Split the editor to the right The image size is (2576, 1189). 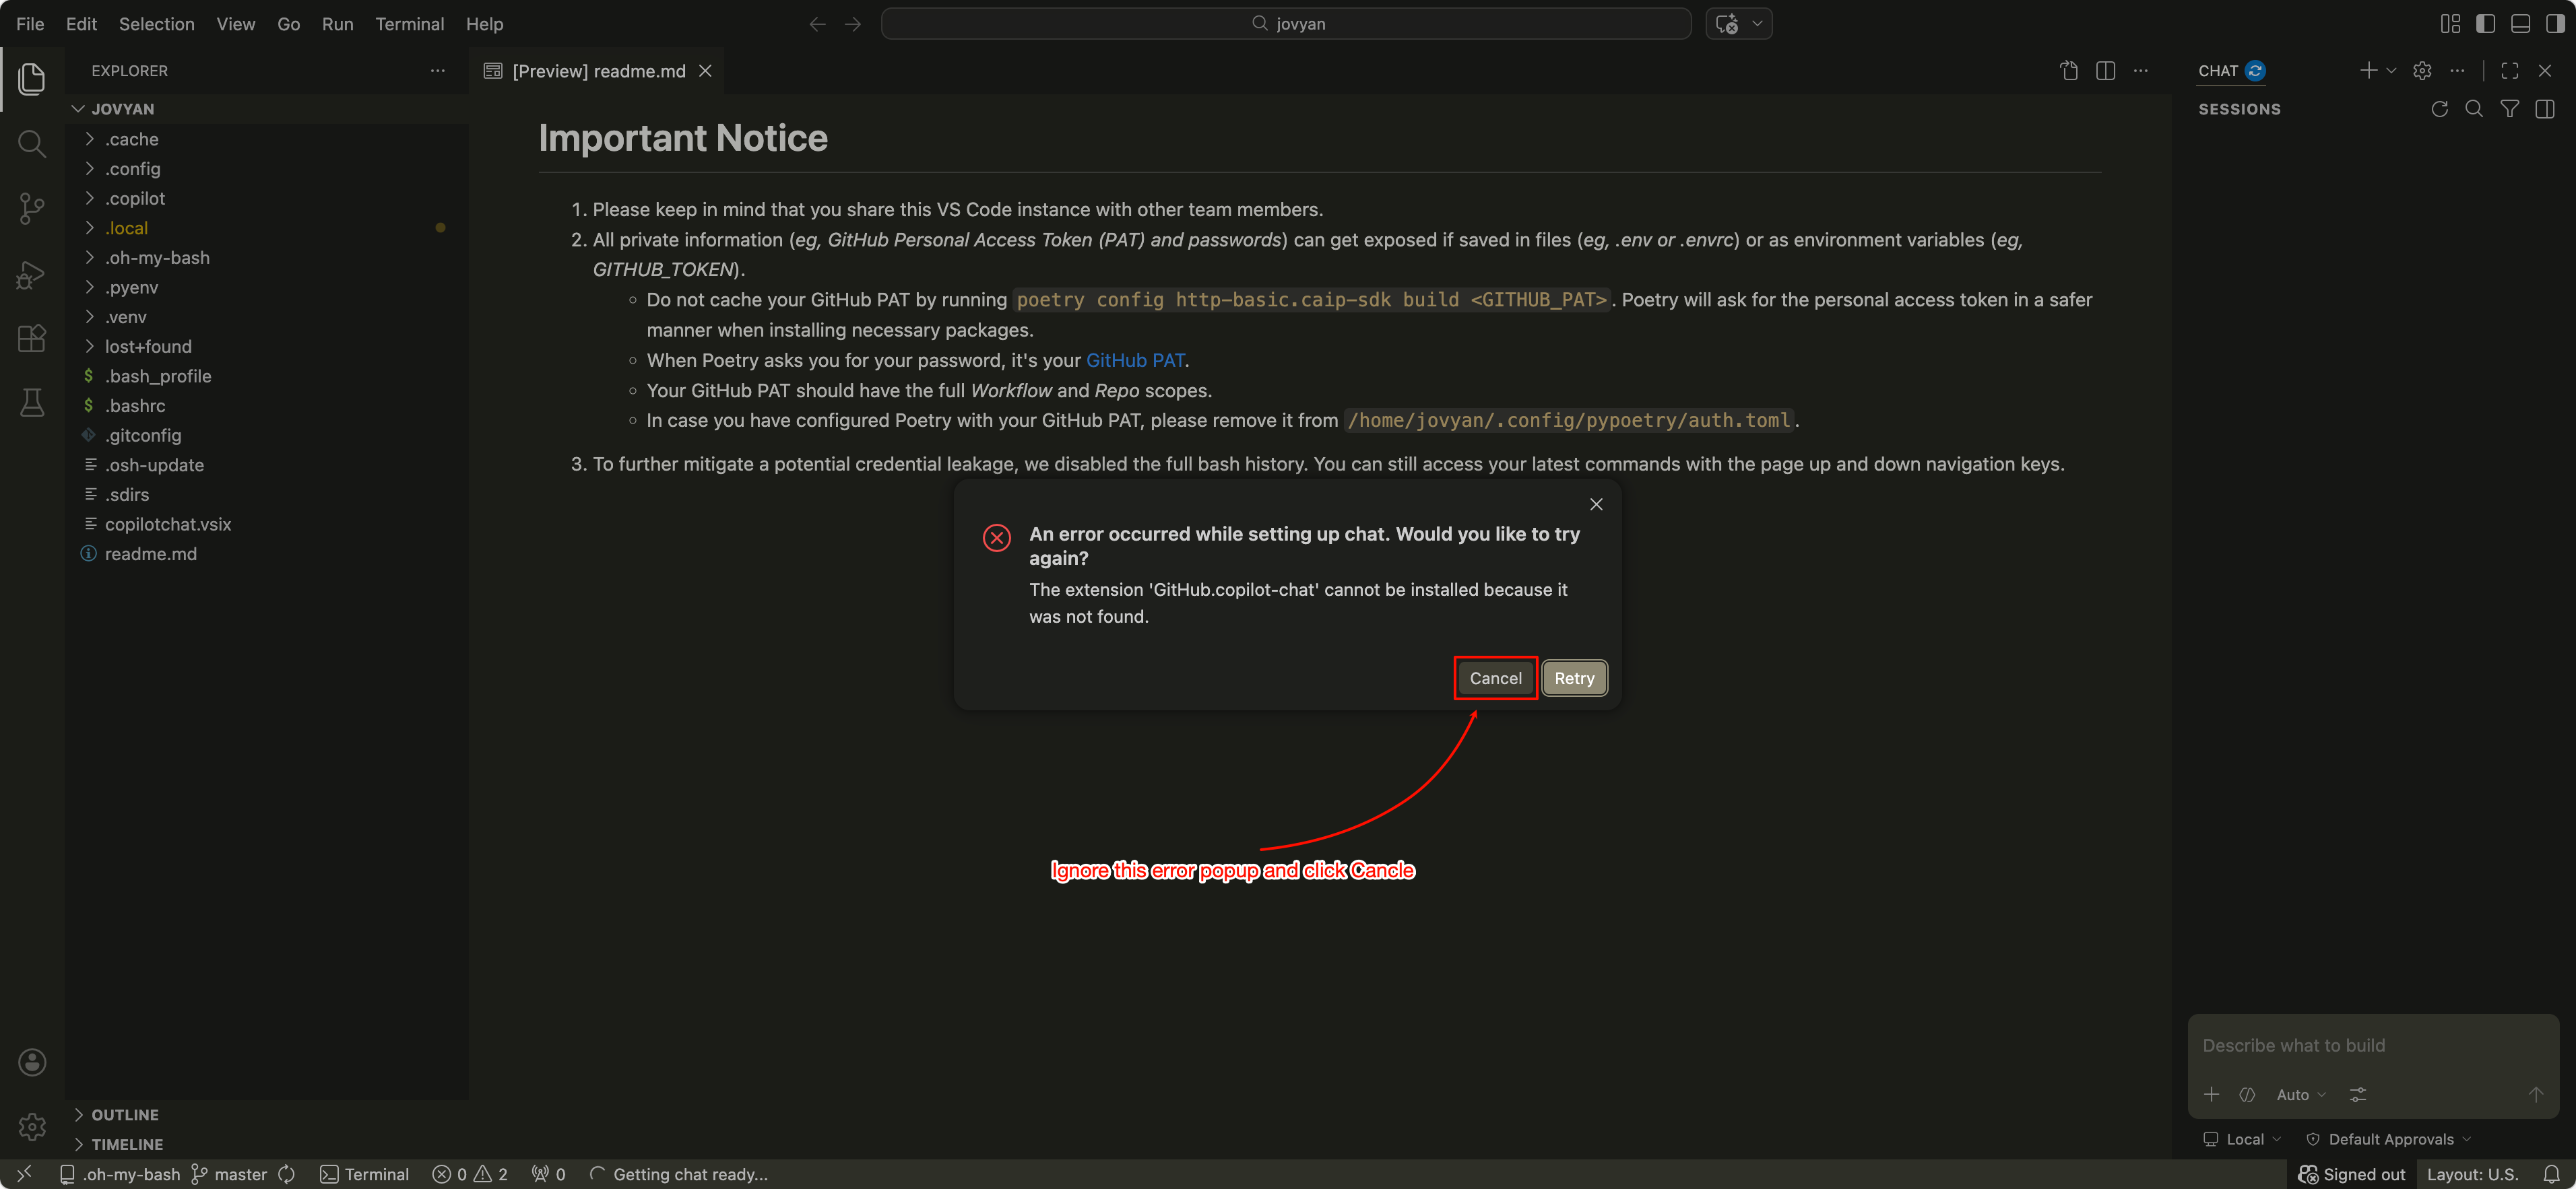(x=2105, y=71)
